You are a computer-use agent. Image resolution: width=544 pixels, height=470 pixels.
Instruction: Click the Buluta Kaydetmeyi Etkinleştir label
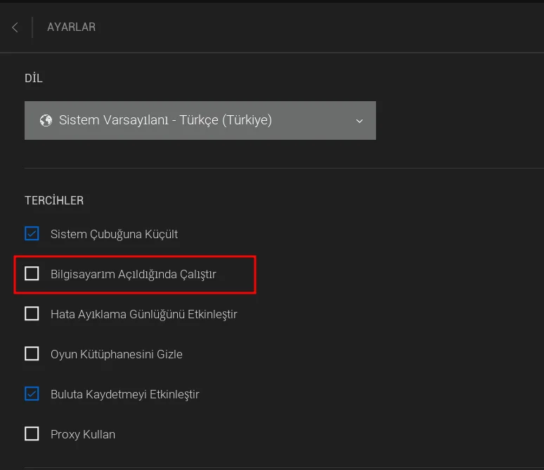click(x=124, y=394)
